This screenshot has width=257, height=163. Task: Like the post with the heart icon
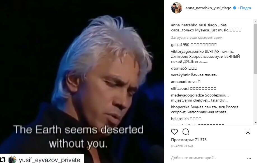pos(174,132)
